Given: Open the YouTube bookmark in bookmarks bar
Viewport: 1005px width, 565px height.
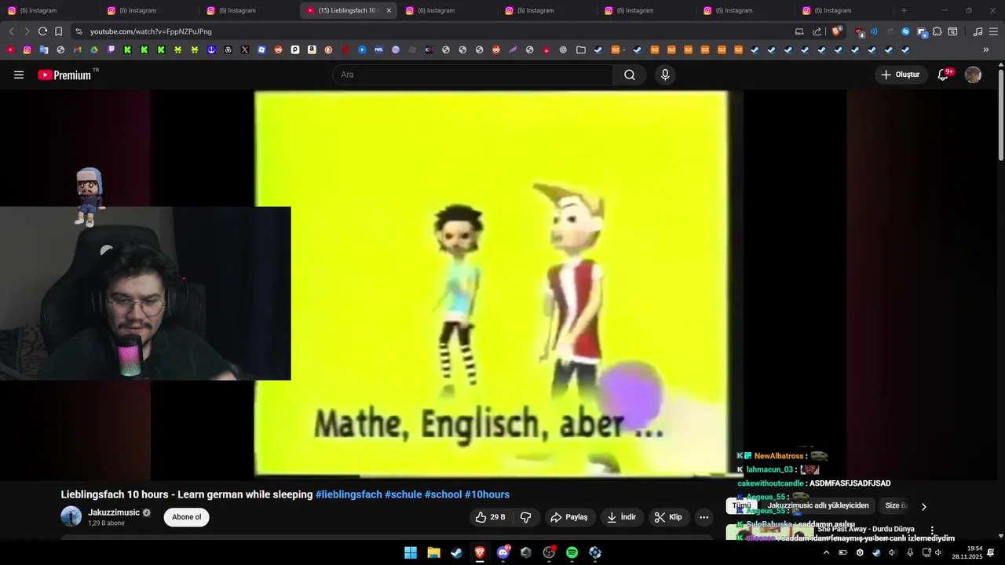Looking at the screenshot, I should pos(10,49).
